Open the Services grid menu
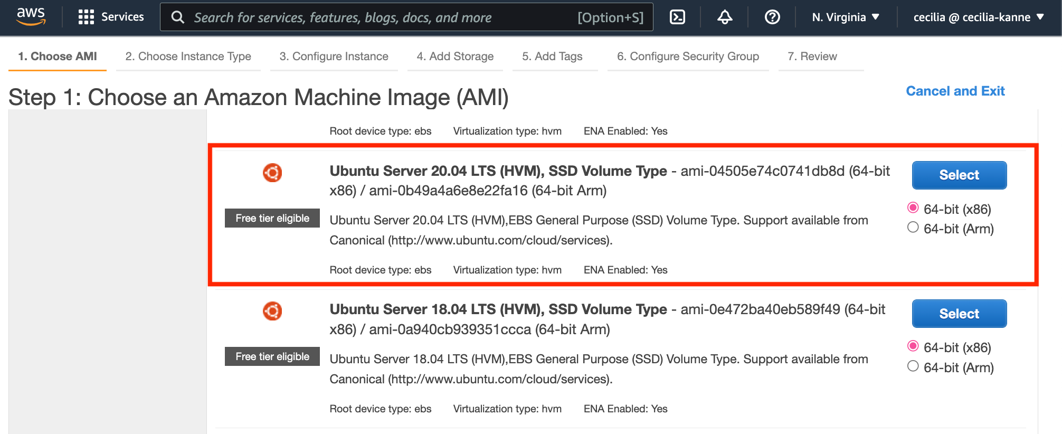 click(x=111, y=17)
